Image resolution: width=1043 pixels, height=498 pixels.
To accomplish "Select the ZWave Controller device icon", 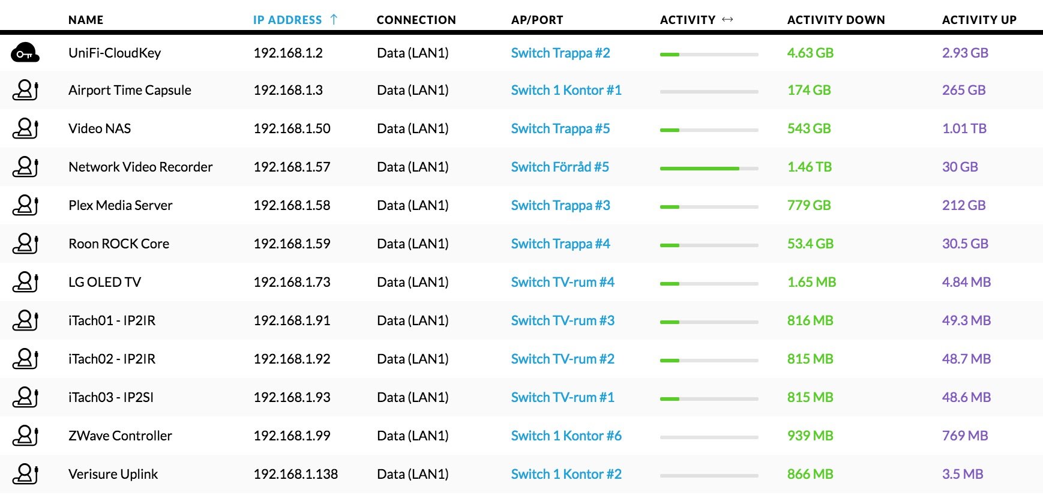I will [x=25, y=436].
